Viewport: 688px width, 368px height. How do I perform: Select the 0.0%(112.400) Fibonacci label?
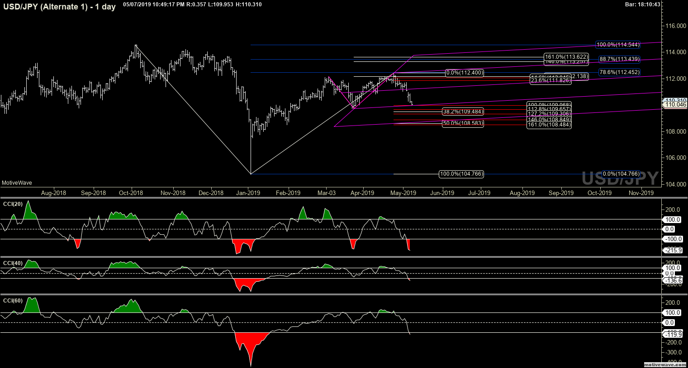[465, 72]
